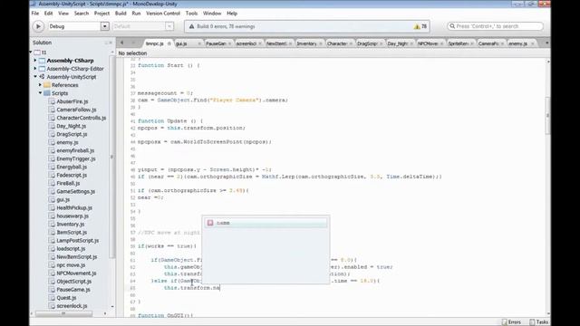Switch to the DragScript tab
This screenshot has width=580, height=326.
(367, 43)
